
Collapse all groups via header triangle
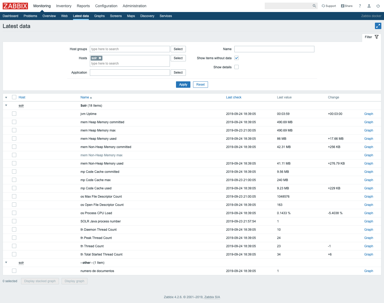[6, 97]
